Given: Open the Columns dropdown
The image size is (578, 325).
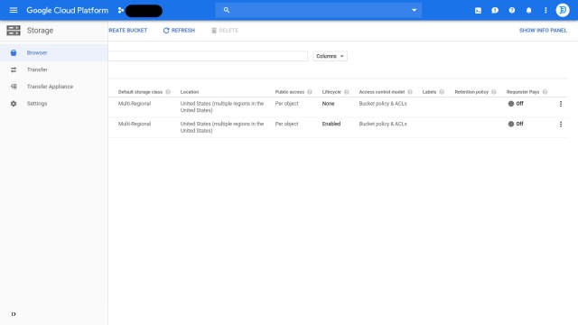Looking at the screenshot, I should (x=330, y=56).
